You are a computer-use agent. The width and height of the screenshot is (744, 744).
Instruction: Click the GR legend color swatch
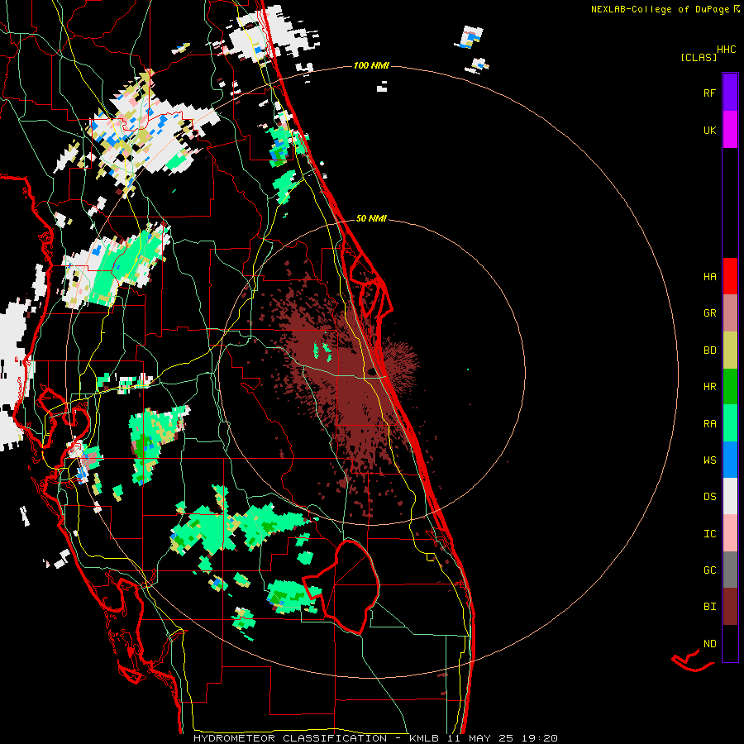click(x=730, y=313)
